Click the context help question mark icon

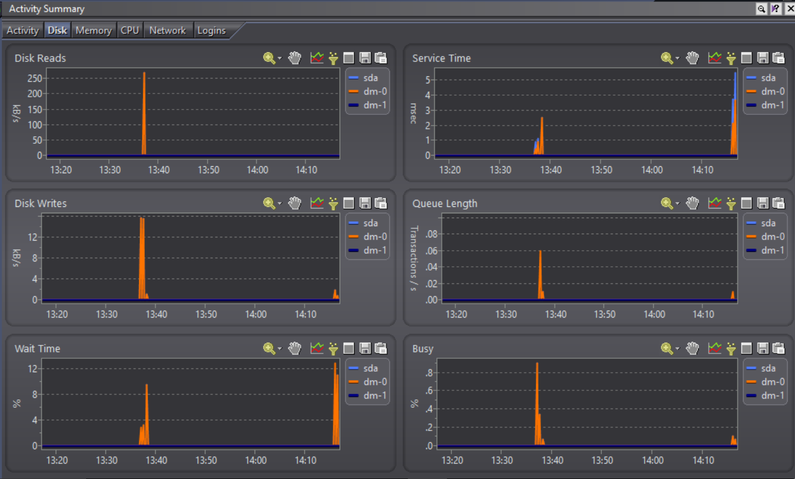(775, 9)
